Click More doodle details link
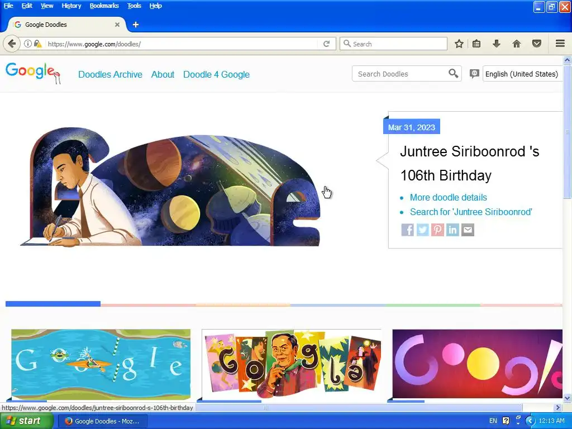The width and height of the screenshot is (572, 429). click(x=449, y=197)
